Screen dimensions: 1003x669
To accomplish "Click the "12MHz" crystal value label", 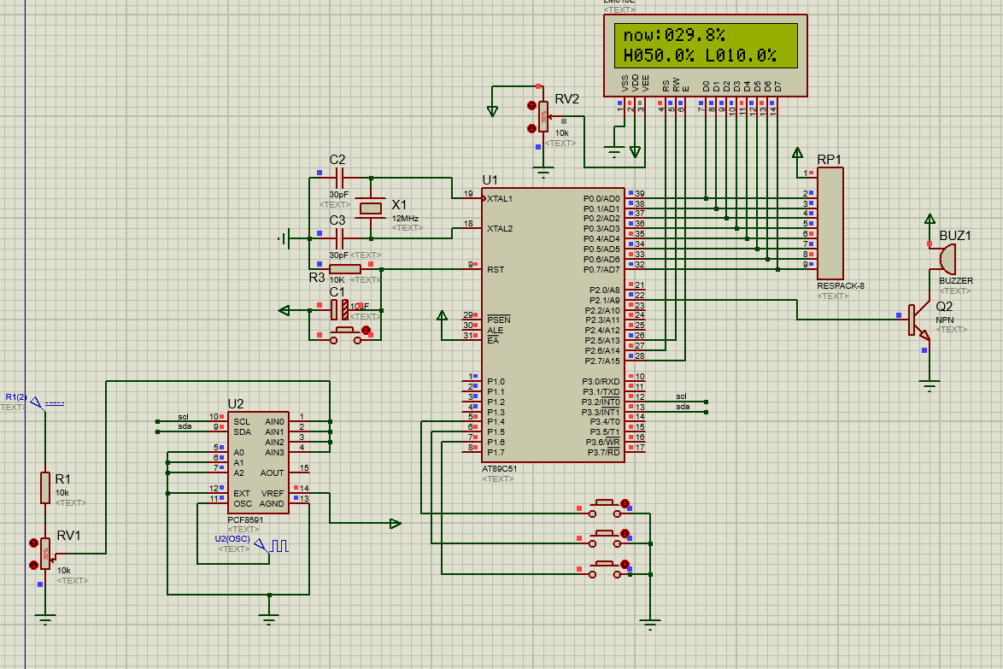I will [406, 219].
